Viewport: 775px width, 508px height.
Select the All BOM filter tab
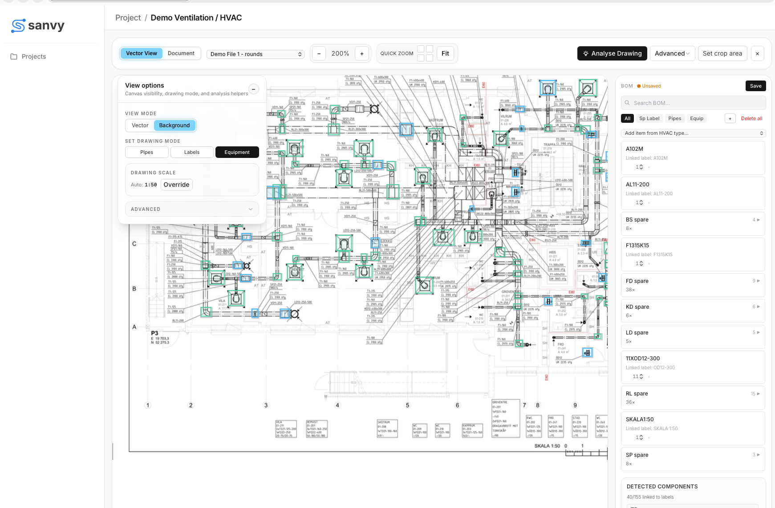[x=627, y=118]
